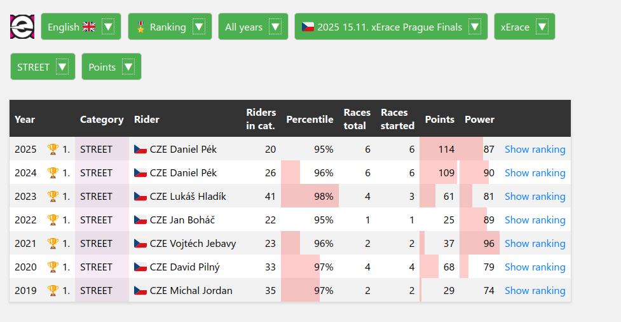The width and height of the screenshot is (621, 322).
Task: Click the Czech flag beside Michal Jordan
Action: tap(140, 291)
